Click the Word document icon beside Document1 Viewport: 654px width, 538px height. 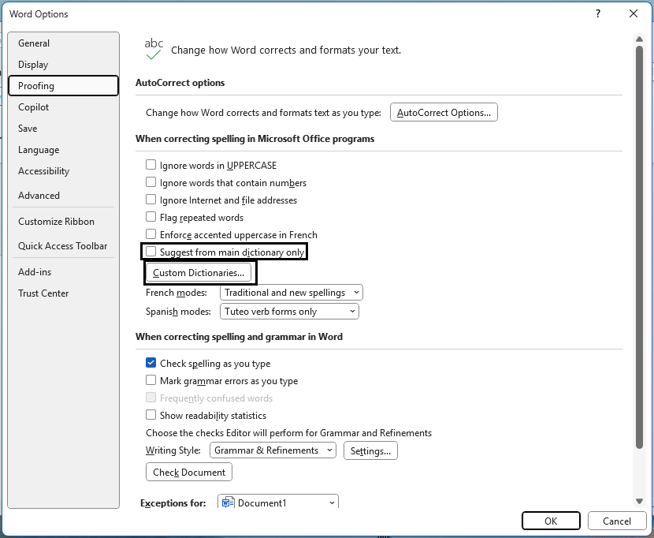228,503
